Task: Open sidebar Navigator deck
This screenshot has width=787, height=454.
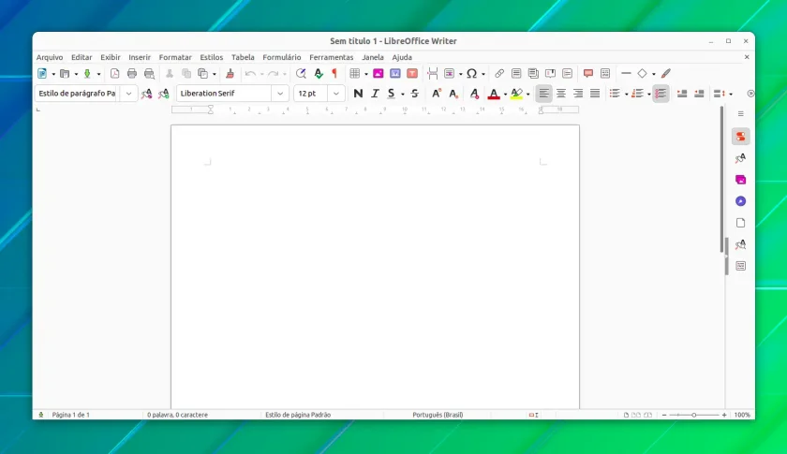Action: tap(740, 201)
